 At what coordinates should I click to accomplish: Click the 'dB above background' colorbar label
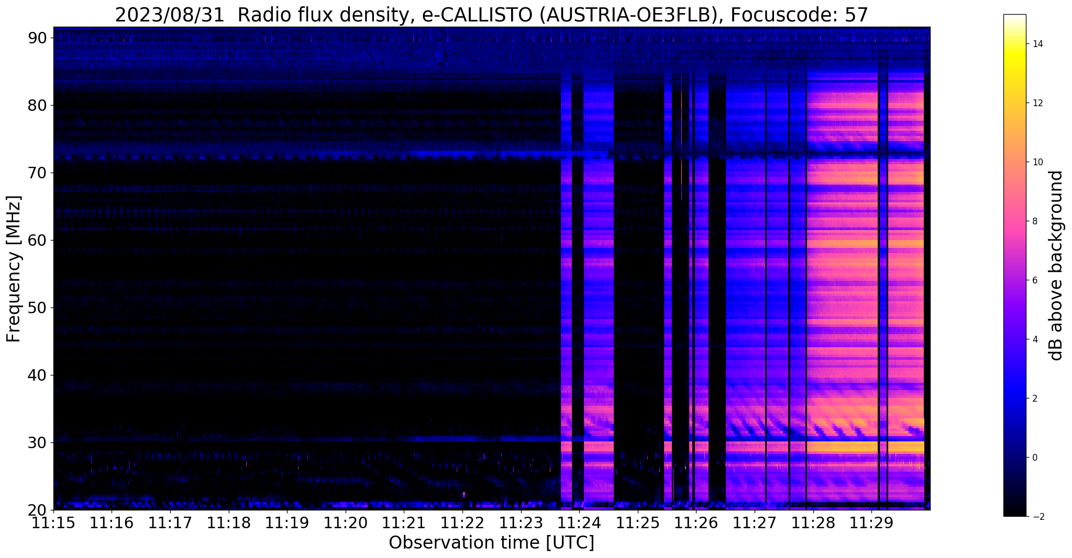click(x=1056, y=266)
